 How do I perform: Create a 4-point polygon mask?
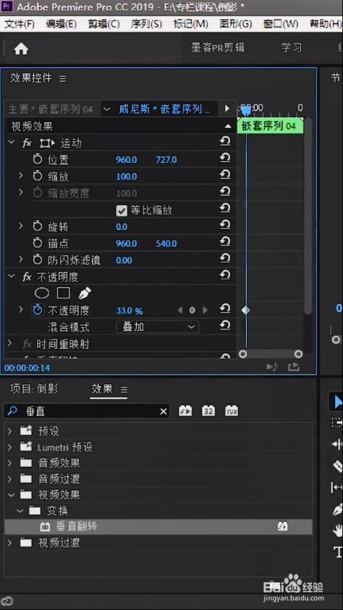(64, 293)
